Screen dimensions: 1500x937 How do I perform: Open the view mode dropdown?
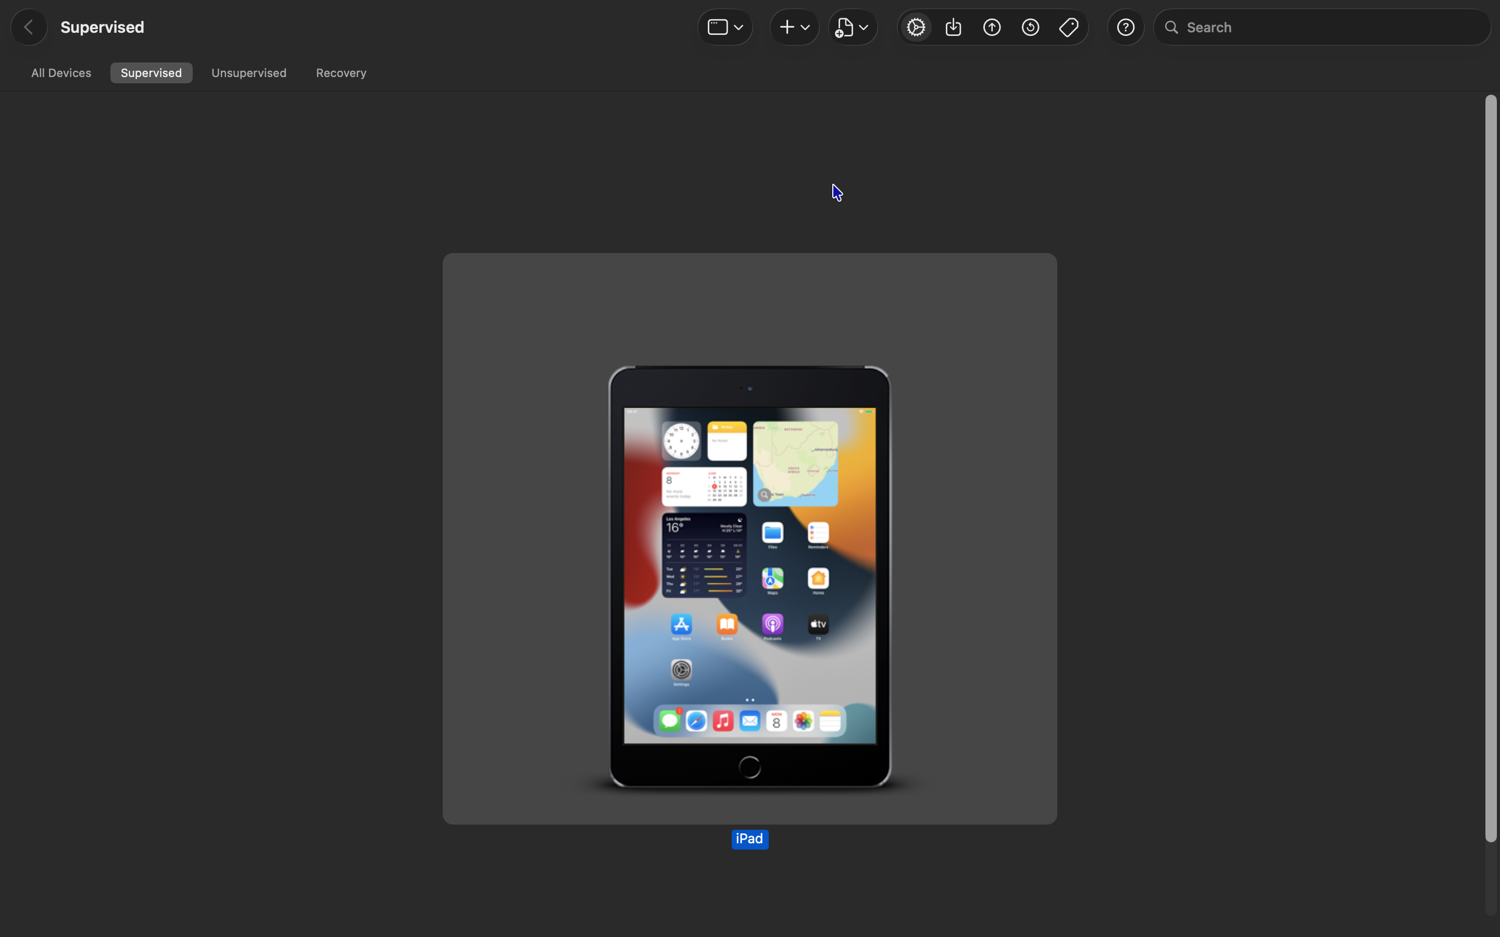coord(724,27)
